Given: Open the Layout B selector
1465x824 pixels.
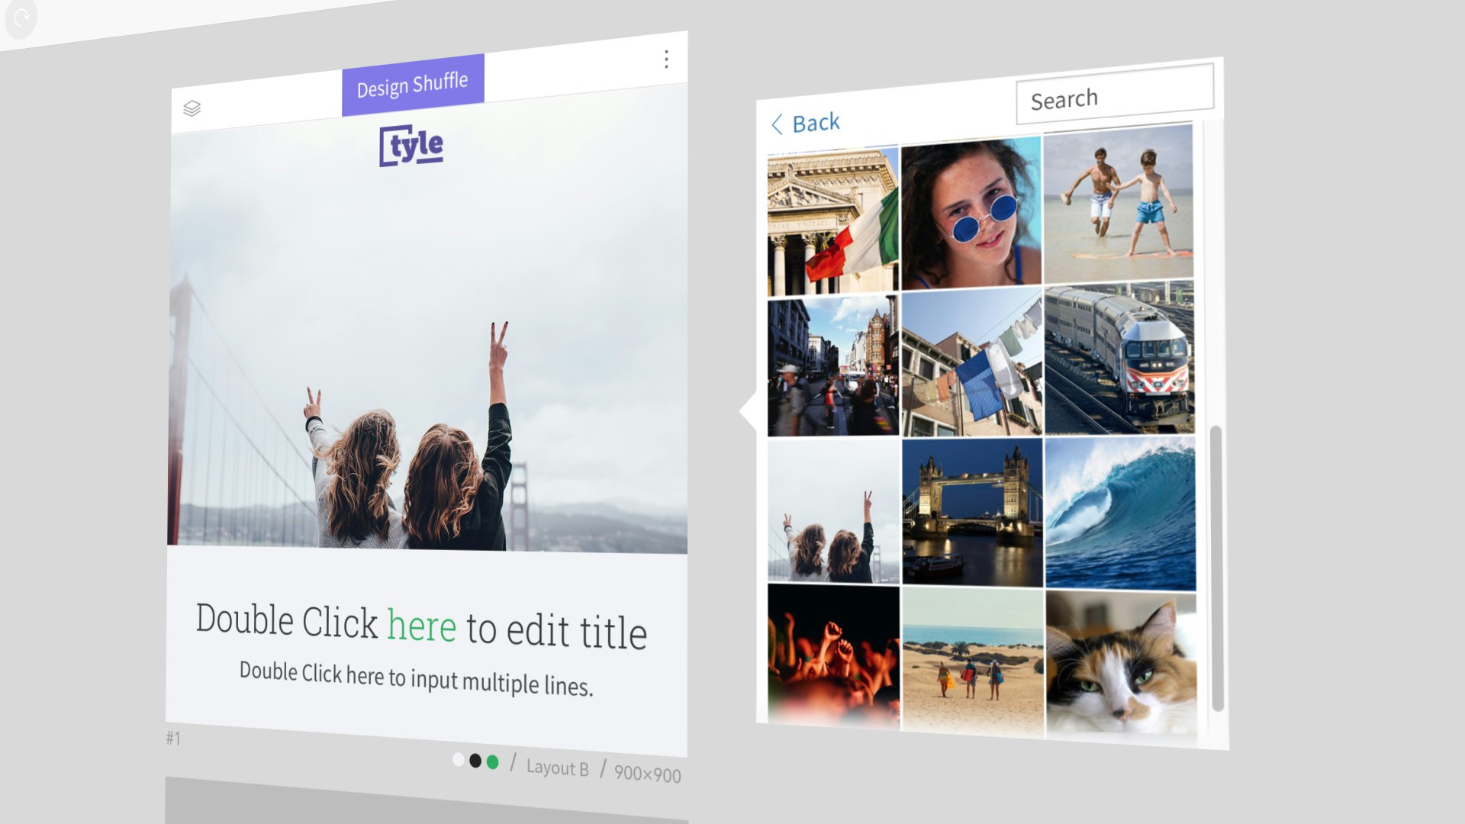Looking at the screenshot, I should (x=557, y=768).
